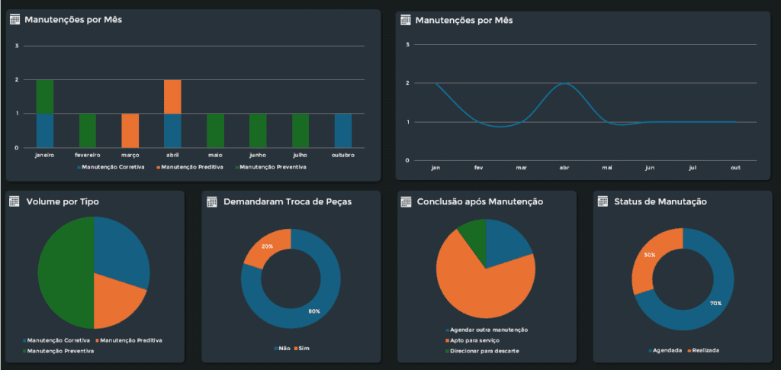Click the jun label on line chart
The image size is (781, 370).
click(650, 168)
